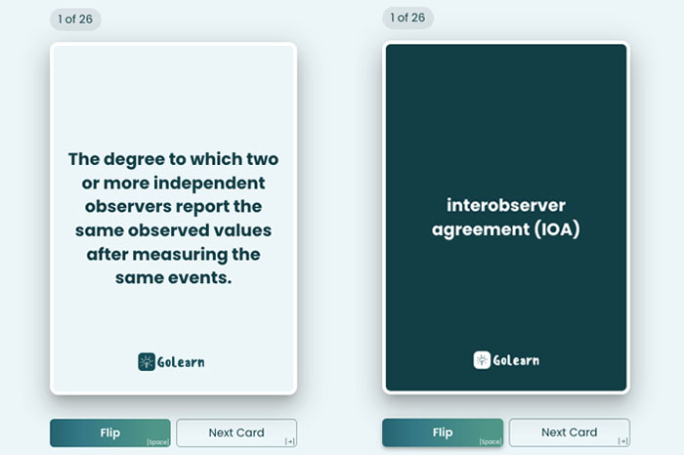Go to Next Card under the dark card
This screenshot has height=455, width=684.
coord(569,433)
